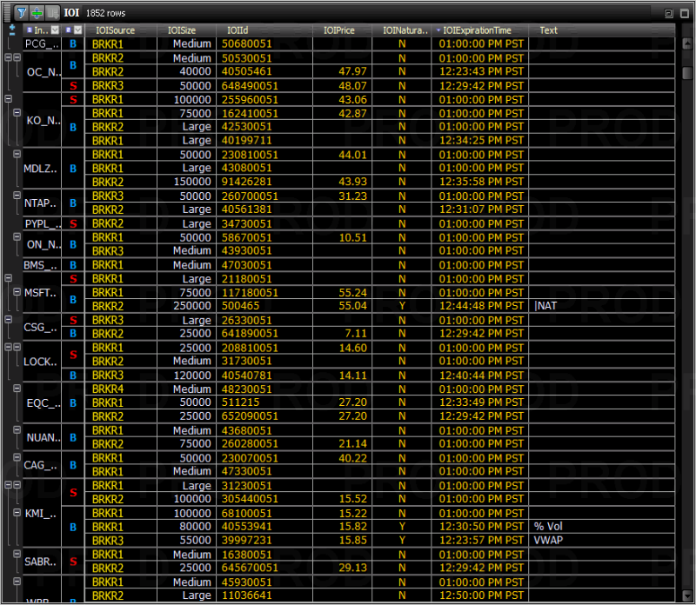Sort the grid by the IOISource column

(x=116, y=30)
